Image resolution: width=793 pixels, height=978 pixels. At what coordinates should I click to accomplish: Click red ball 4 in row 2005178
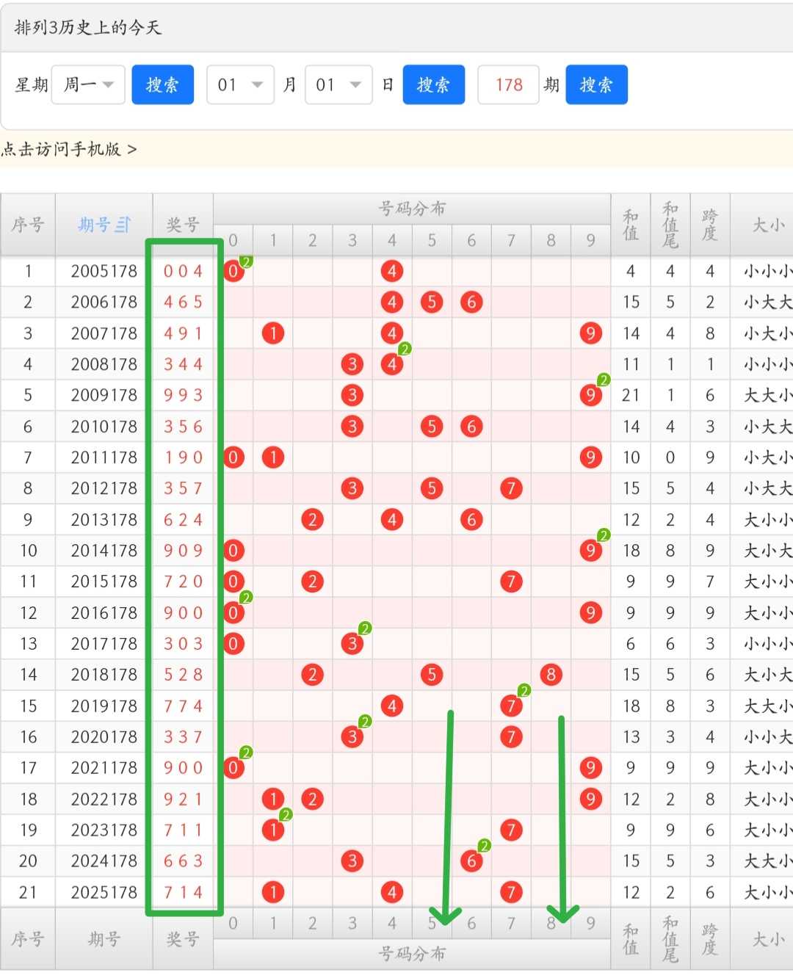click(392, 271)
